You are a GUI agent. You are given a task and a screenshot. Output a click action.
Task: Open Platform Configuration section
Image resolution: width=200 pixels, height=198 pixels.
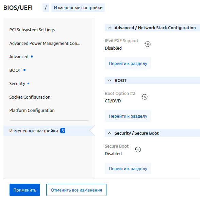32,110
